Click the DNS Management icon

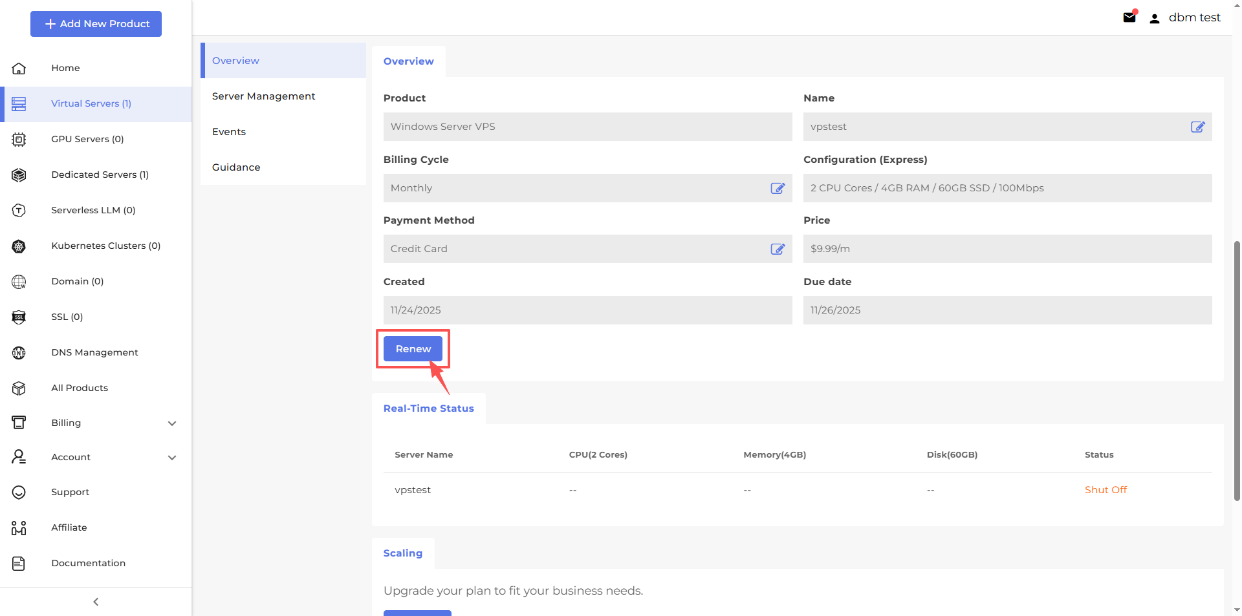pos(19,352)
